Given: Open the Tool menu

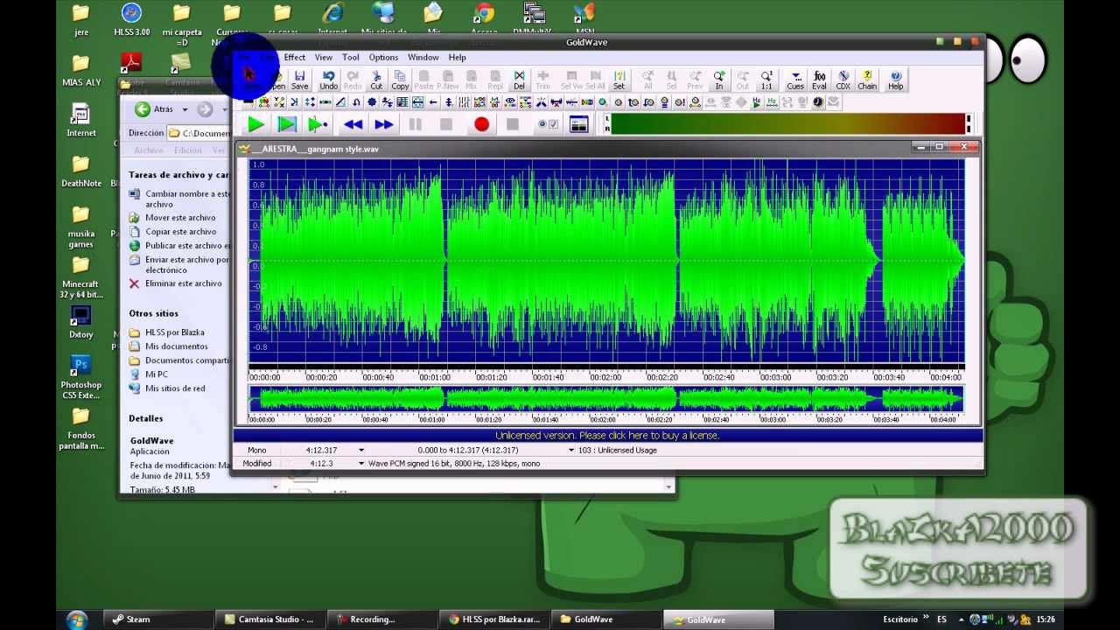Looking at the screenshot, I should (x=350, y=58).
